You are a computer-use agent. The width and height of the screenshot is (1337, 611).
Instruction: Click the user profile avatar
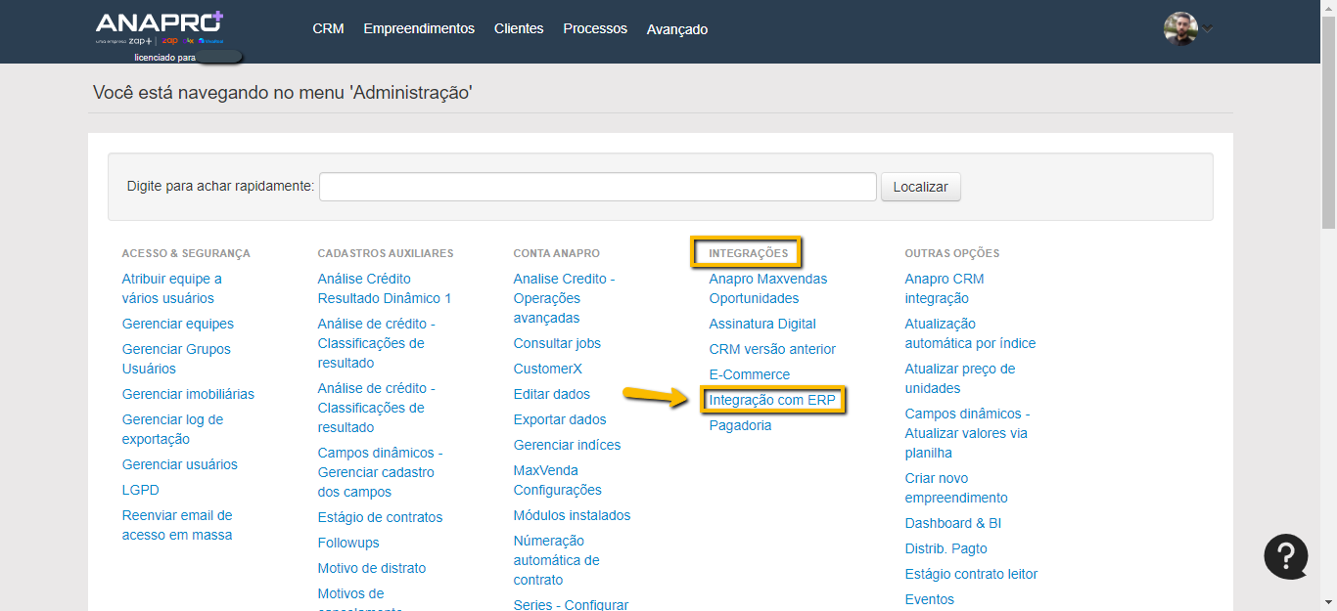click(1179, 28)
